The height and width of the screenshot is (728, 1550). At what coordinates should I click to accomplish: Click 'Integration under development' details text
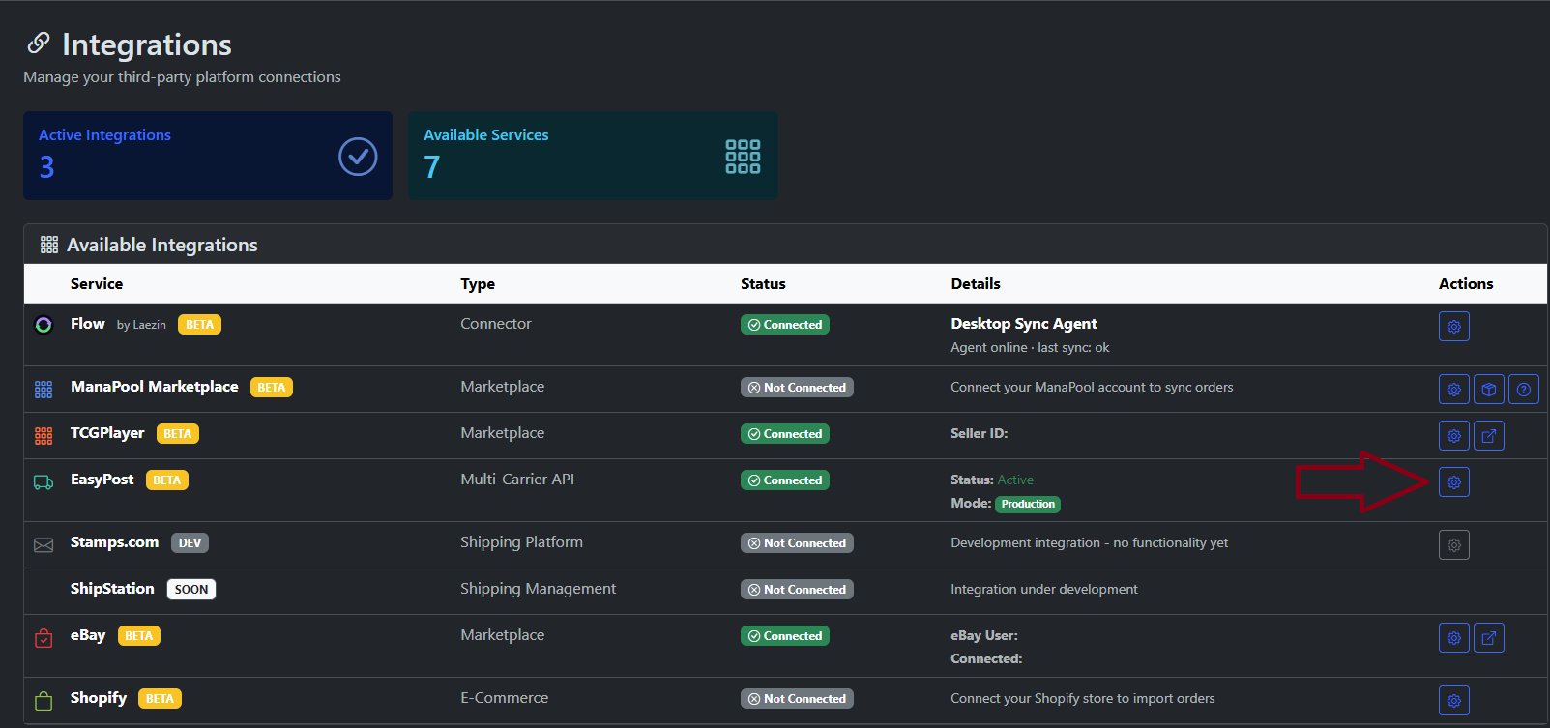[1044, 590]
